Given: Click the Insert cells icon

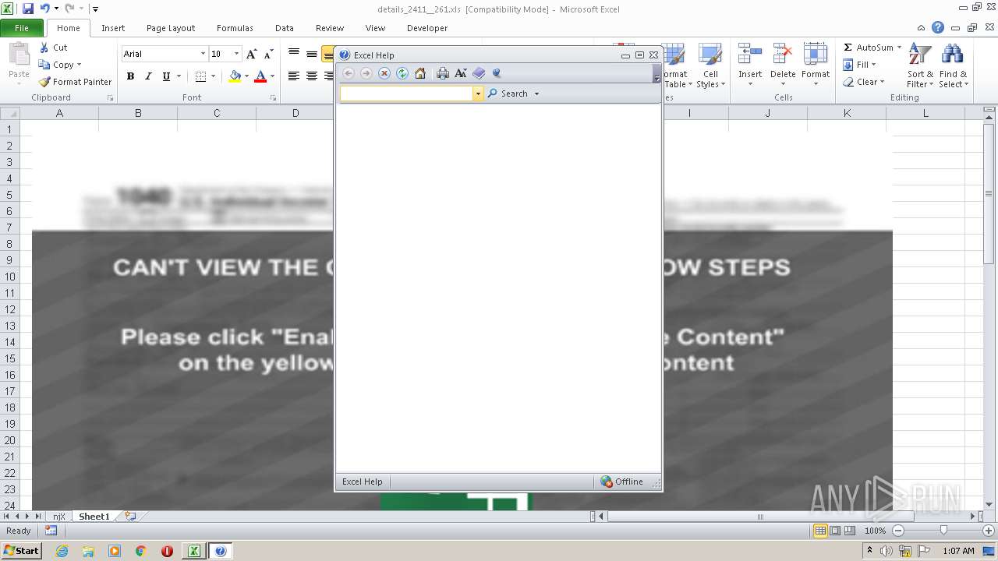Looking at the screenshot, I should pyautogui.click(x=750, y=55).
